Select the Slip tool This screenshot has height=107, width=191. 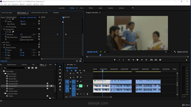click(60, 80)
